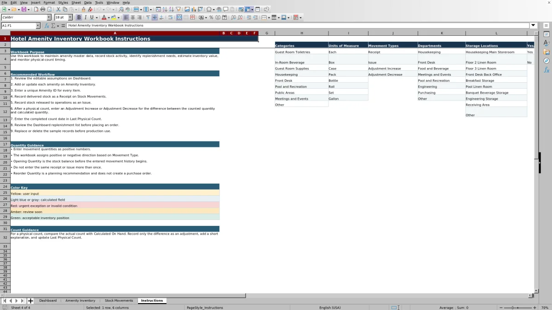Image resolution: width=552 pixels, height=310 pixels.
Task: Click column header G
Action: [267, 33]
